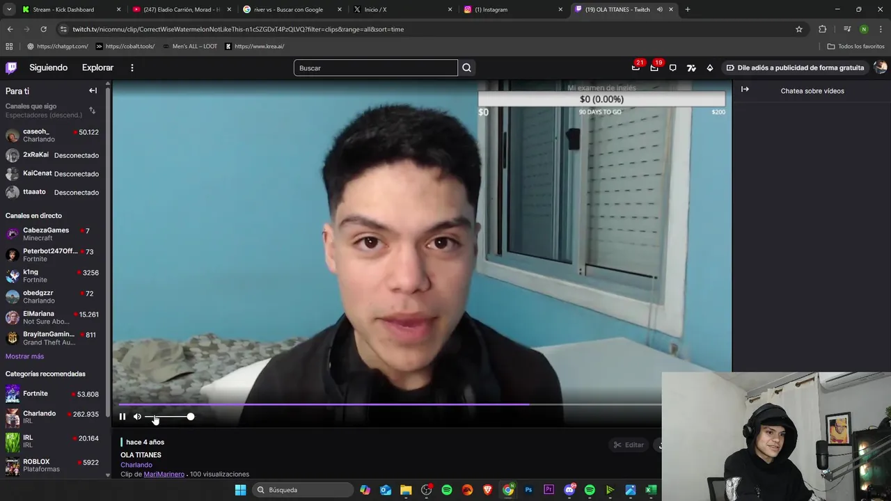The image size is (891, 501).
Task: Switch to Eladio Carrión YouTube tab
Action: (181, 10)
